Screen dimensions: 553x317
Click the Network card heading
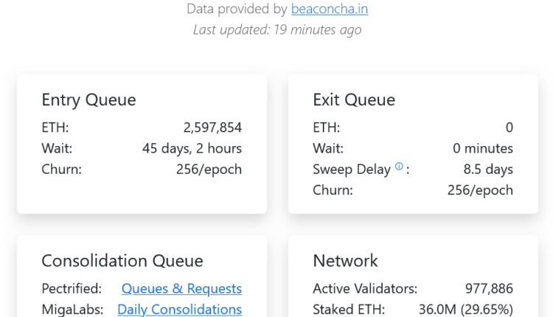[345, 260]
